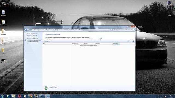175x98 pixels.
Task: Open 'Включение или отключение компонентов Windows' link
Action: point(34,41)
